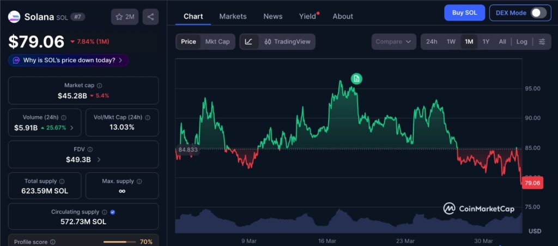Viewport: 558px width, 246px height.
Task: Open the share icon button
Action: point(150,17)
